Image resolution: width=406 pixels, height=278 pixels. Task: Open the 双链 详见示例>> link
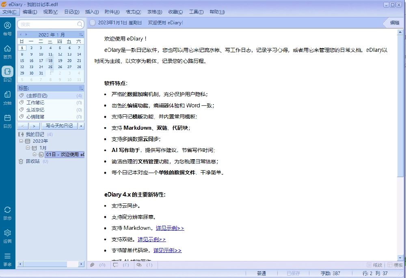pos(152,239)
